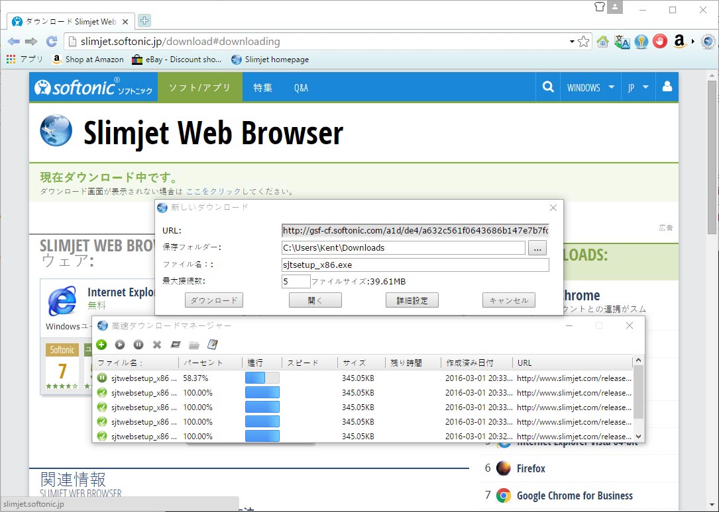Sort by the 作成済み日付 column header

(476, 363)
